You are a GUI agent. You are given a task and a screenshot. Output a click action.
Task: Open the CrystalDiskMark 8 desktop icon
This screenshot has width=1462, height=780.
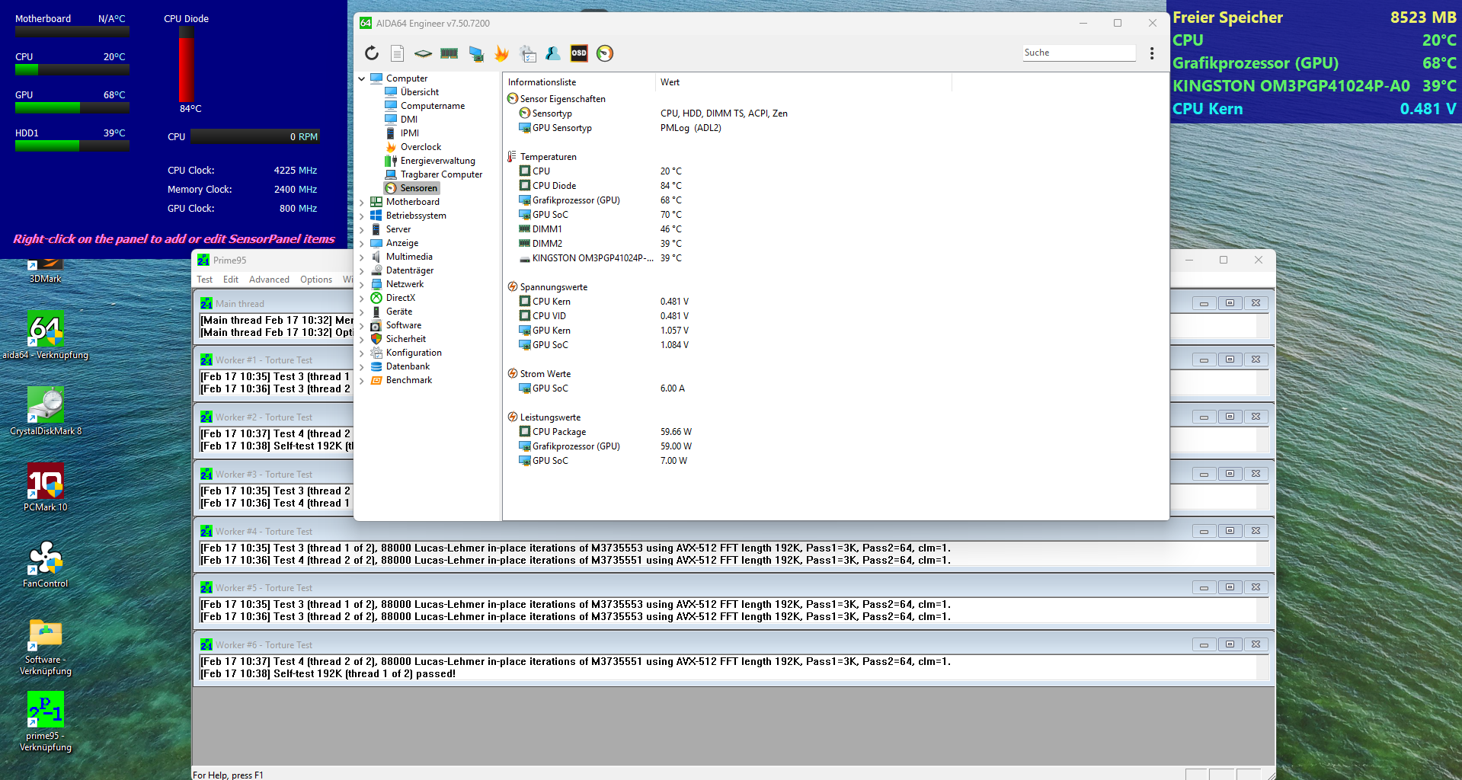pyautogui.click(x=46, y=411)
